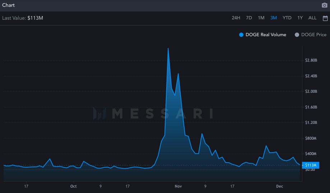Open the calendar date range picker
This screenshot has width=330, height=193.
coord(325,18)
